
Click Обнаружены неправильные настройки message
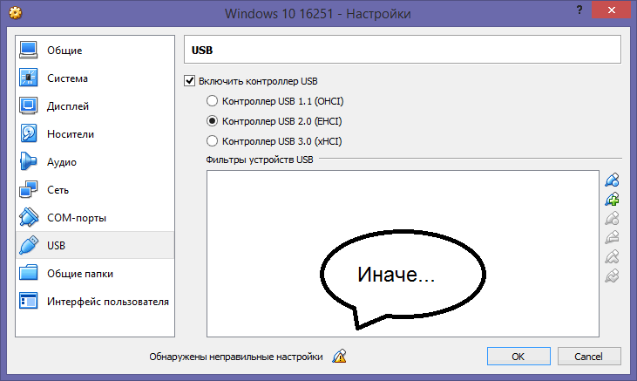[235, 357]
